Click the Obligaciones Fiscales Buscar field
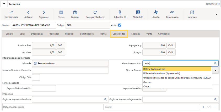Image resolution: width=221 pixels, height=112 pixels. (152, 107)
